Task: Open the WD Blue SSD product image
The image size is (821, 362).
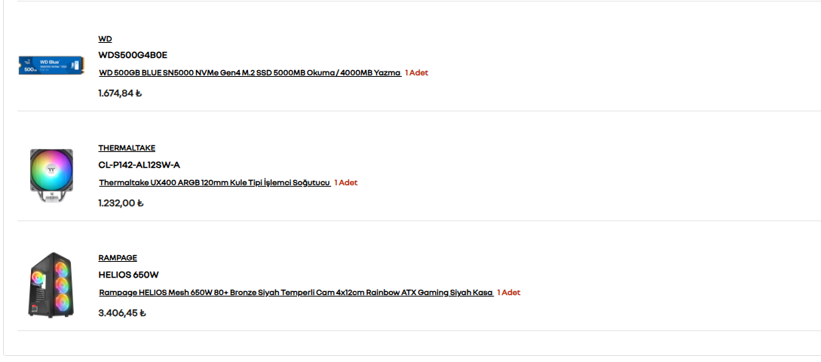Action: (51, 65)
